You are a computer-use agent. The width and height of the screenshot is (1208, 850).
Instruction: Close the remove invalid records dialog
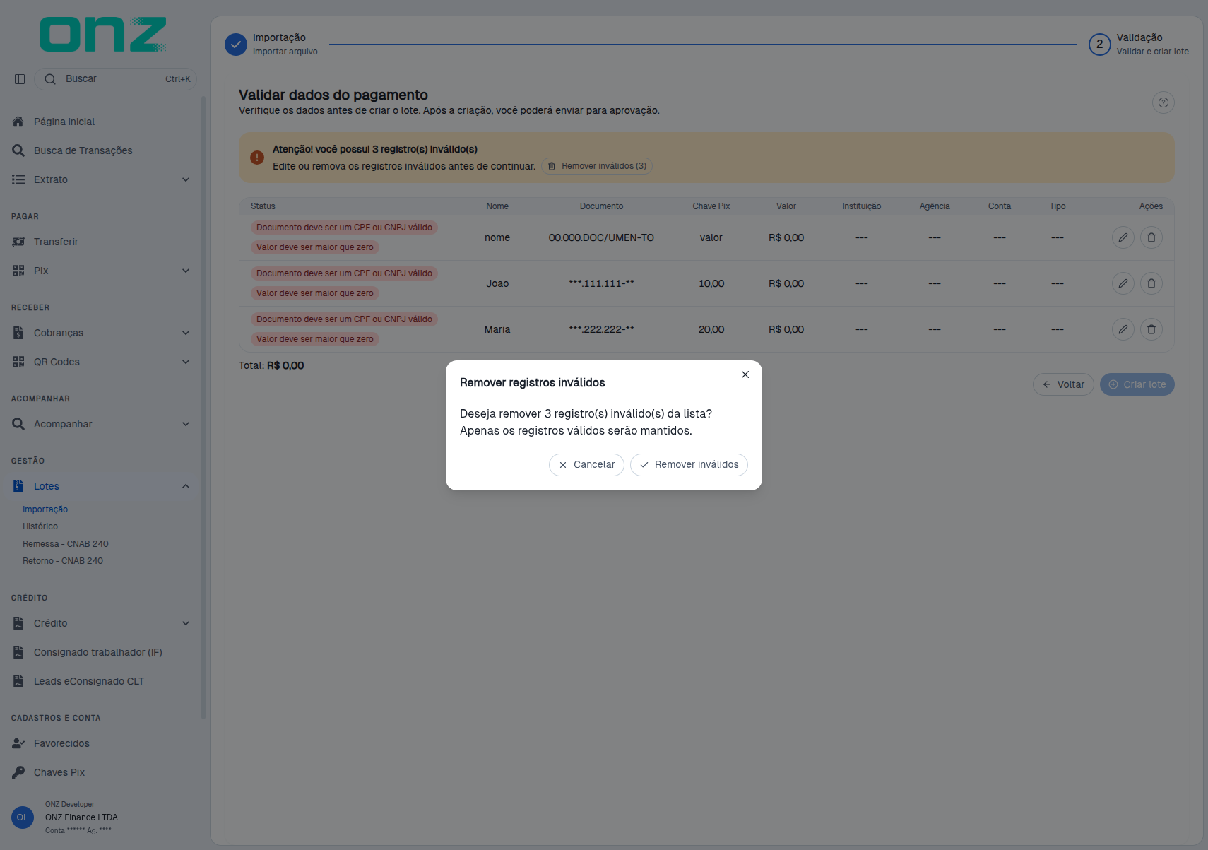[745, 374]
